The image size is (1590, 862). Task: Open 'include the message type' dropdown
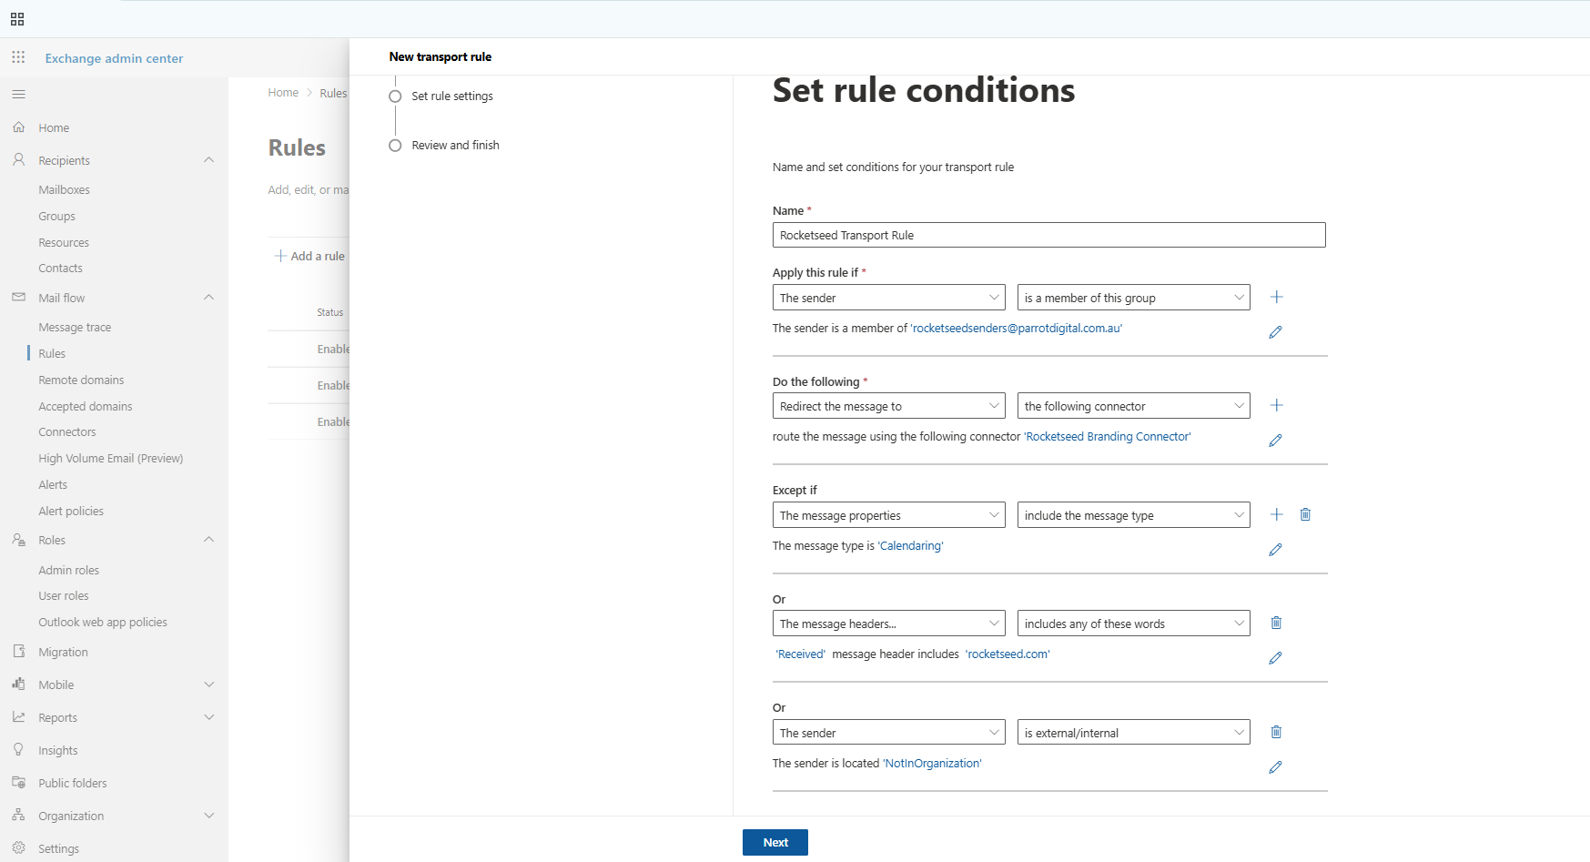pyautogui.click(x=1133, y=515)
